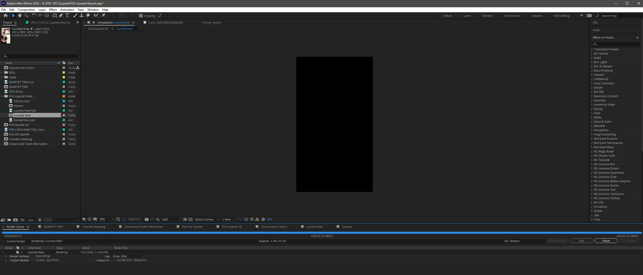Toggle the Snapping checkbox

point(141,16)
